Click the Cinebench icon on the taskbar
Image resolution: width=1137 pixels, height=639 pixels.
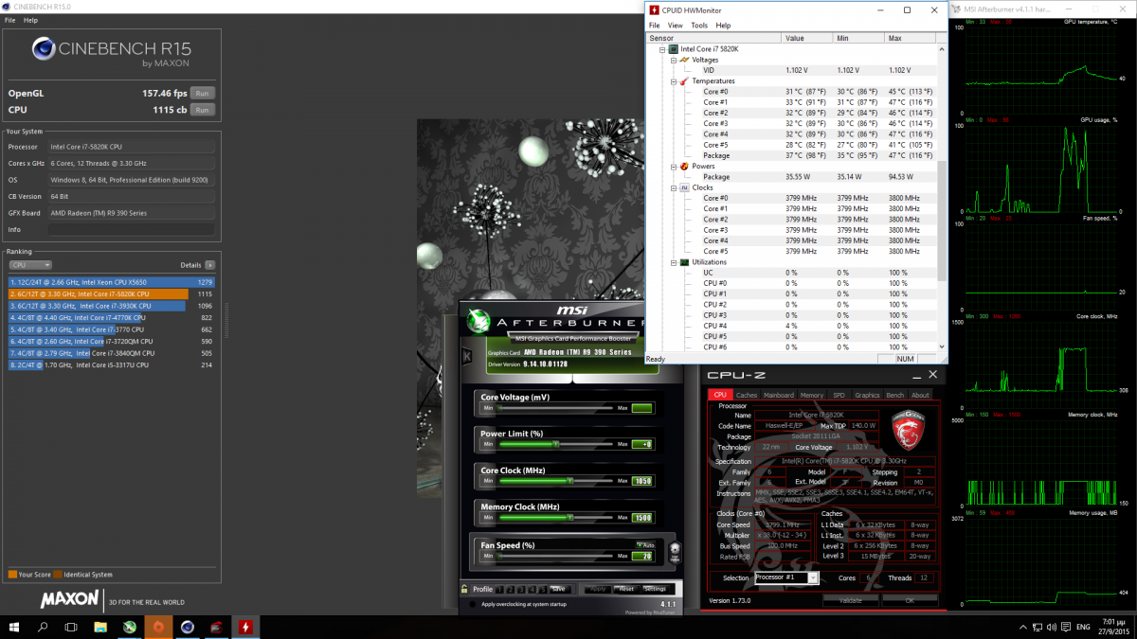tap(188, 627)
